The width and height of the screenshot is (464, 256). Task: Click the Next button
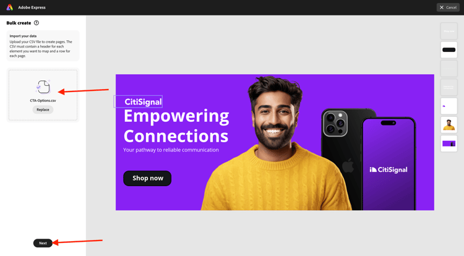click(x=43, y=243)
